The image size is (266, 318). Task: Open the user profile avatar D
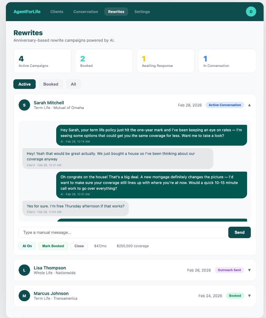click(251, 12)
